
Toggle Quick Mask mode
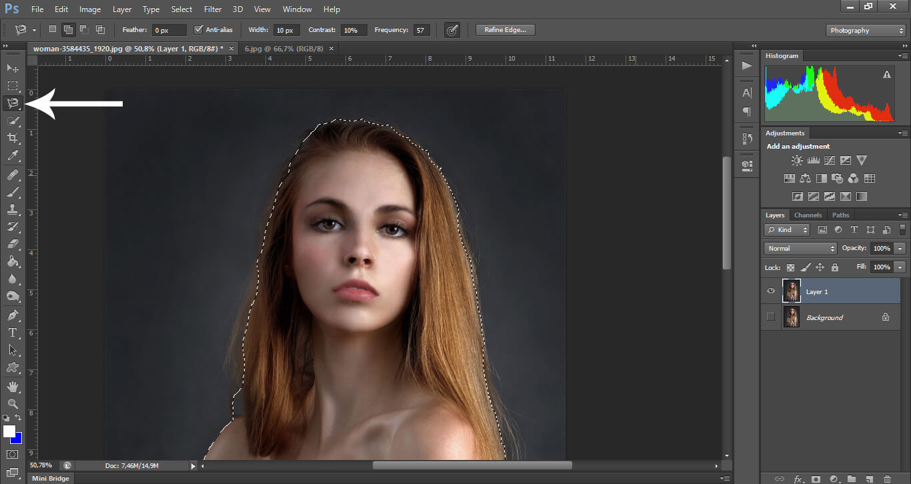pos(13,454)
